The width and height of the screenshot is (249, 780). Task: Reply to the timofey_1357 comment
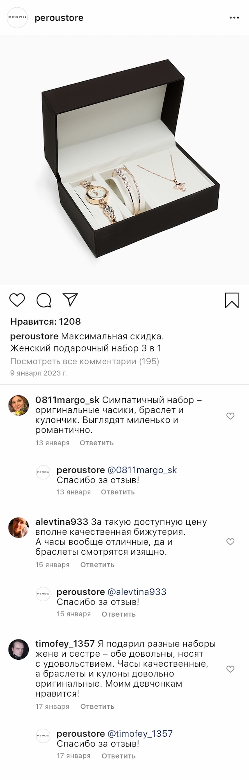click(97, 706)
